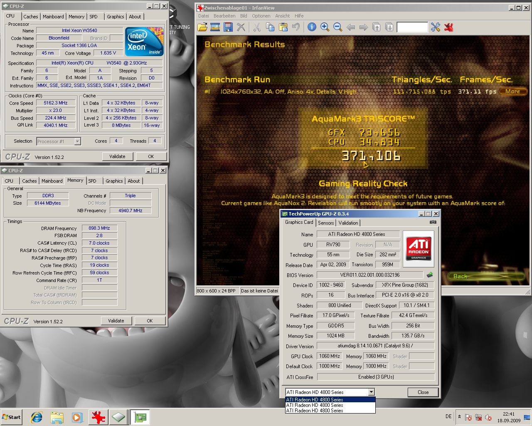Viewport: 532px width, 426px height.
Task: Click the taskbar clock 22:41
Action: pyautogui.click(x=509, y=414)
